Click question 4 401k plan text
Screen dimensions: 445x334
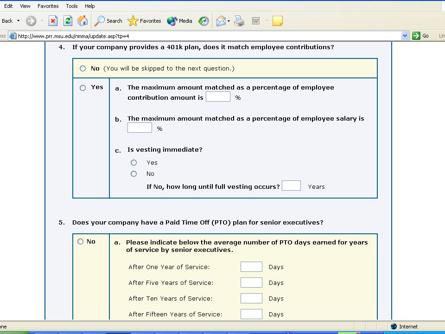pos(203,47)
